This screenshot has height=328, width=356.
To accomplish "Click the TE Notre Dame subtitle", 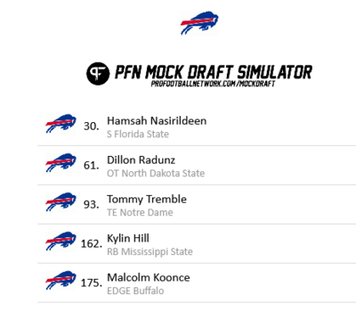I will (x=140, y=213).
